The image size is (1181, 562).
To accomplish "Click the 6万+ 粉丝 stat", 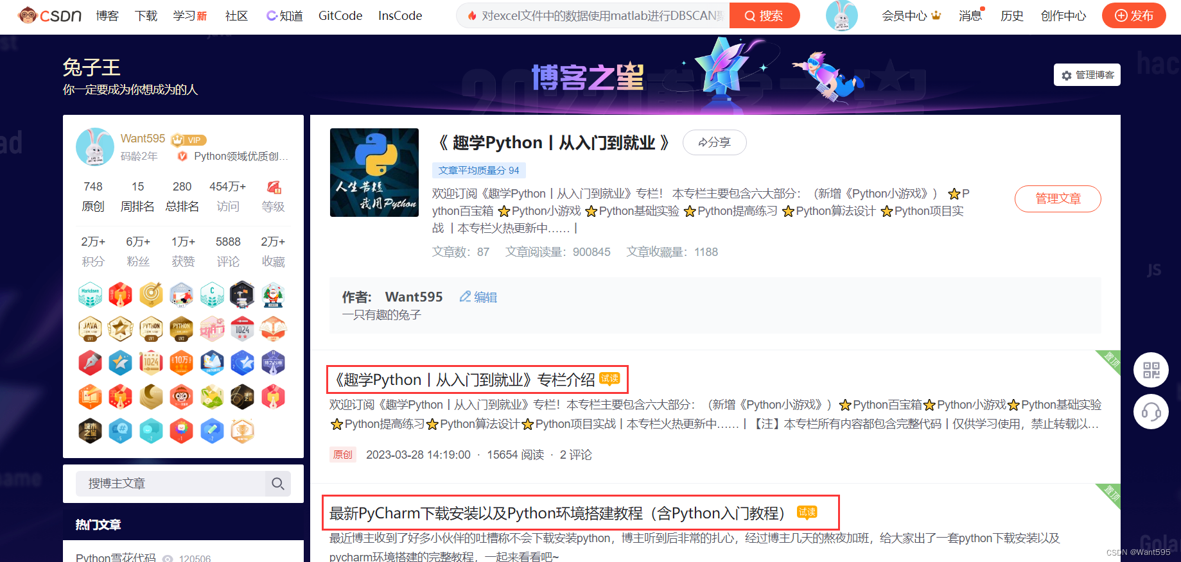I will [138, 251].
